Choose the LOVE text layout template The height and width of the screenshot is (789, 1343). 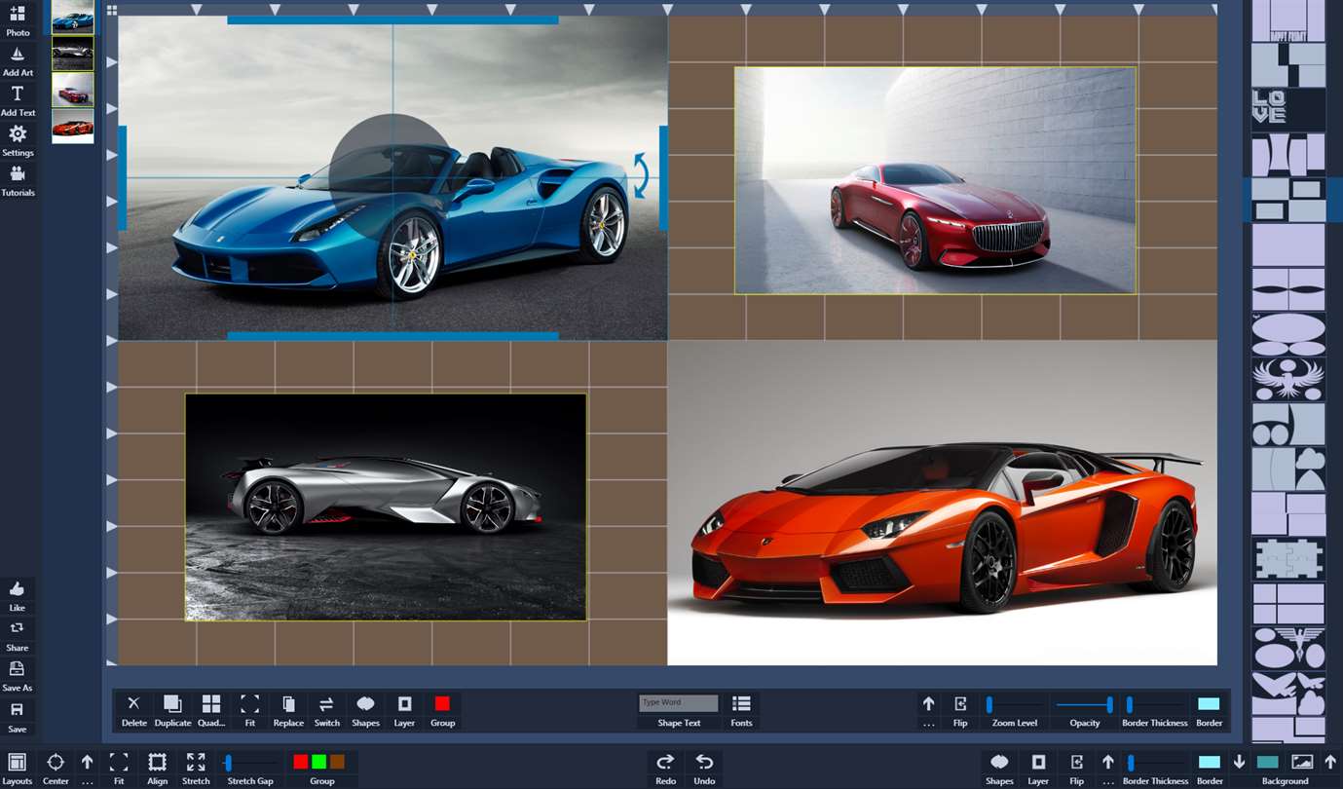coord(1288,109)
